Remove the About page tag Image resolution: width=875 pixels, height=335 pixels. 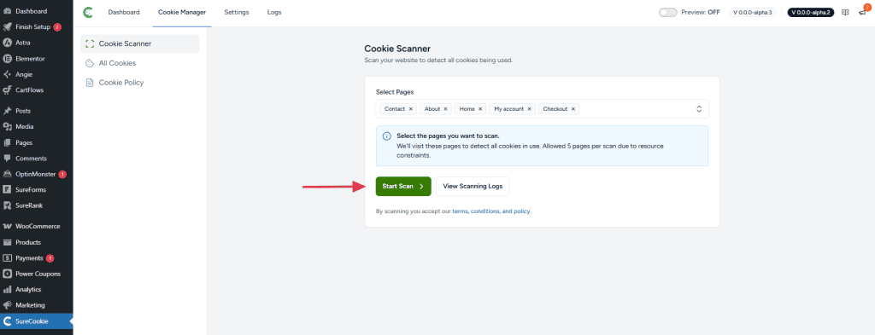point(445,109)
